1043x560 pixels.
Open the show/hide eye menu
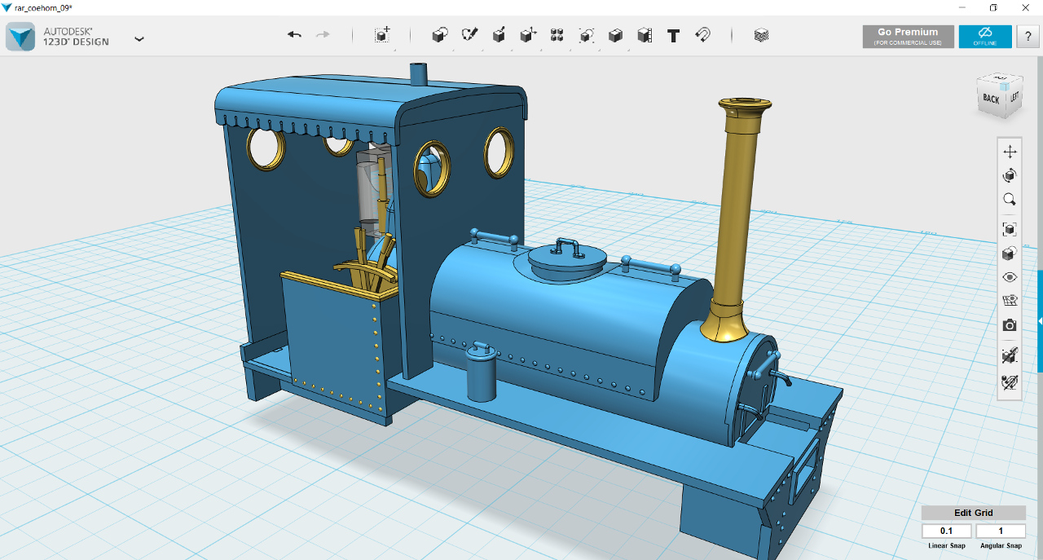(1010, 277)
